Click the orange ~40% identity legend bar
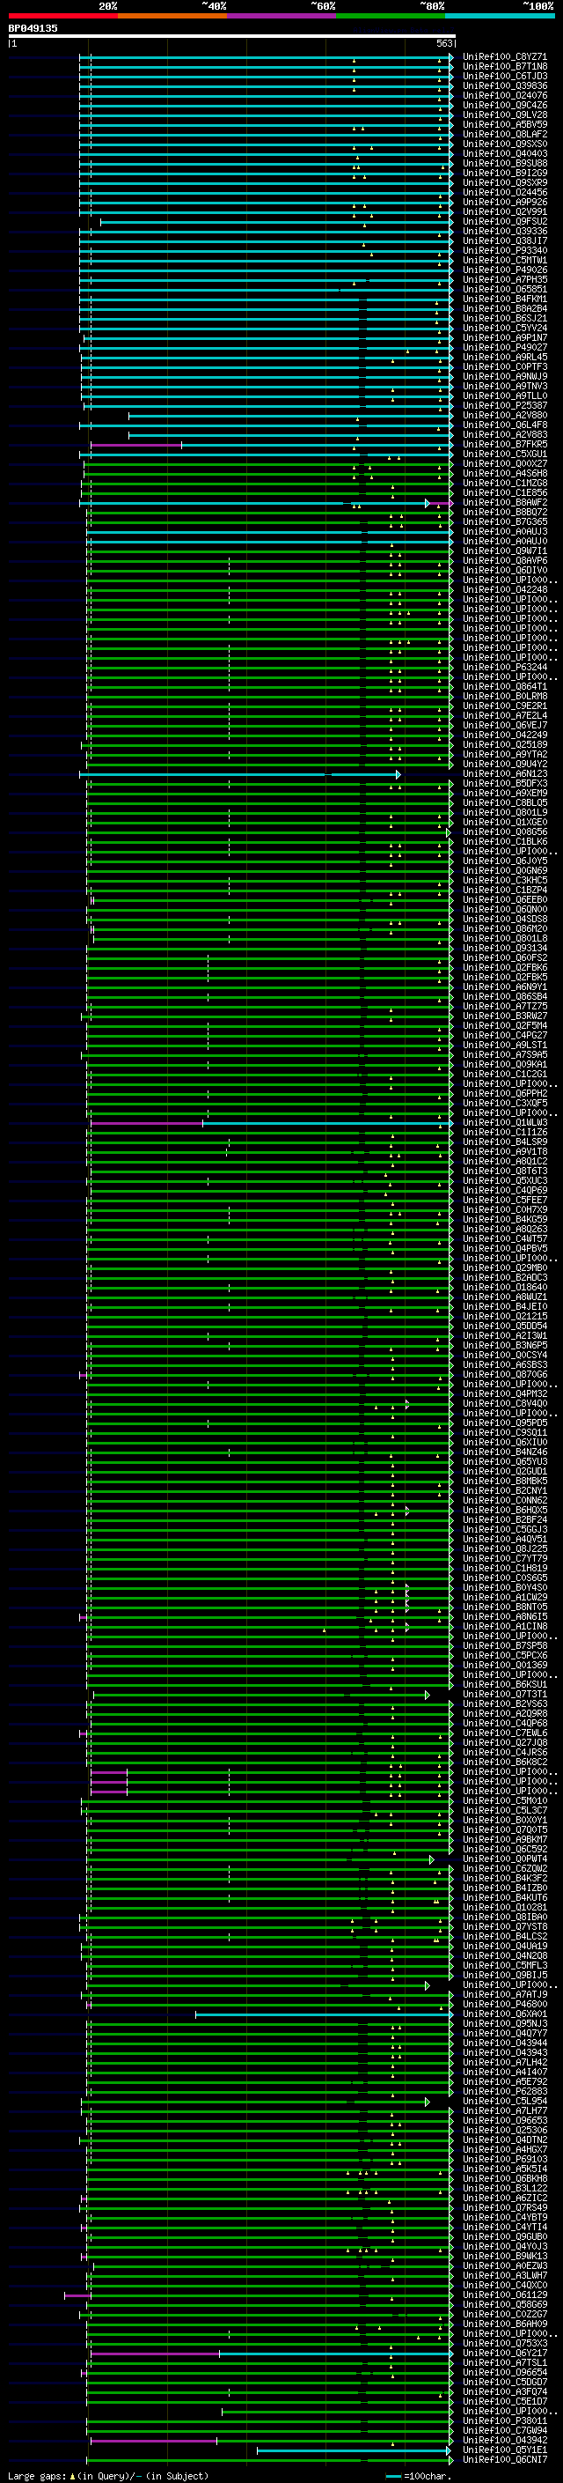Image resolution: width=563 pixels, height=2483 pixels. 172,17
